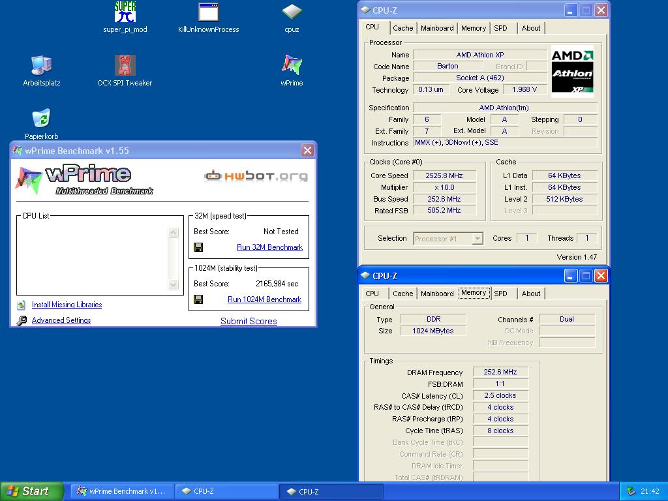Select the cpuz desktop shortcut icon
Image resolution: width=668 pixels, height=501 pixels.
pos(292,12)
